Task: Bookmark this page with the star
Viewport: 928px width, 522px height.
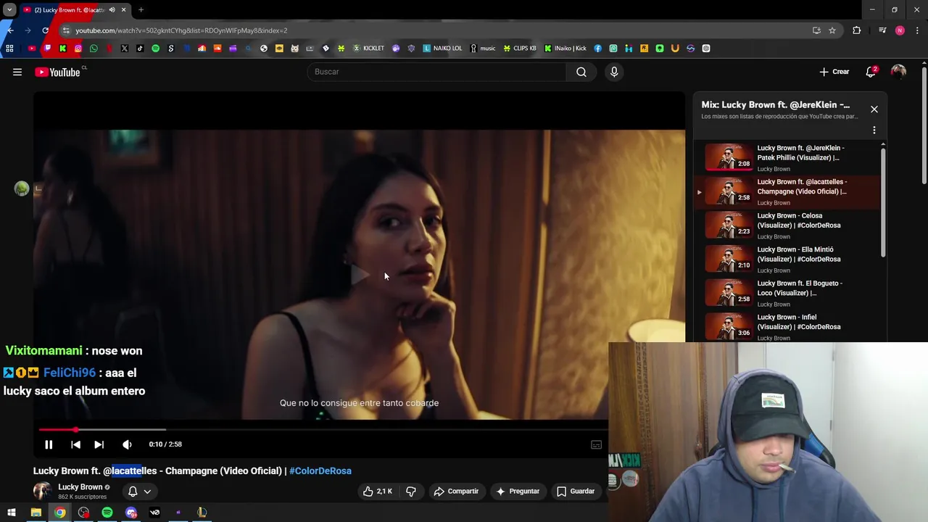Action: point(832,30)
